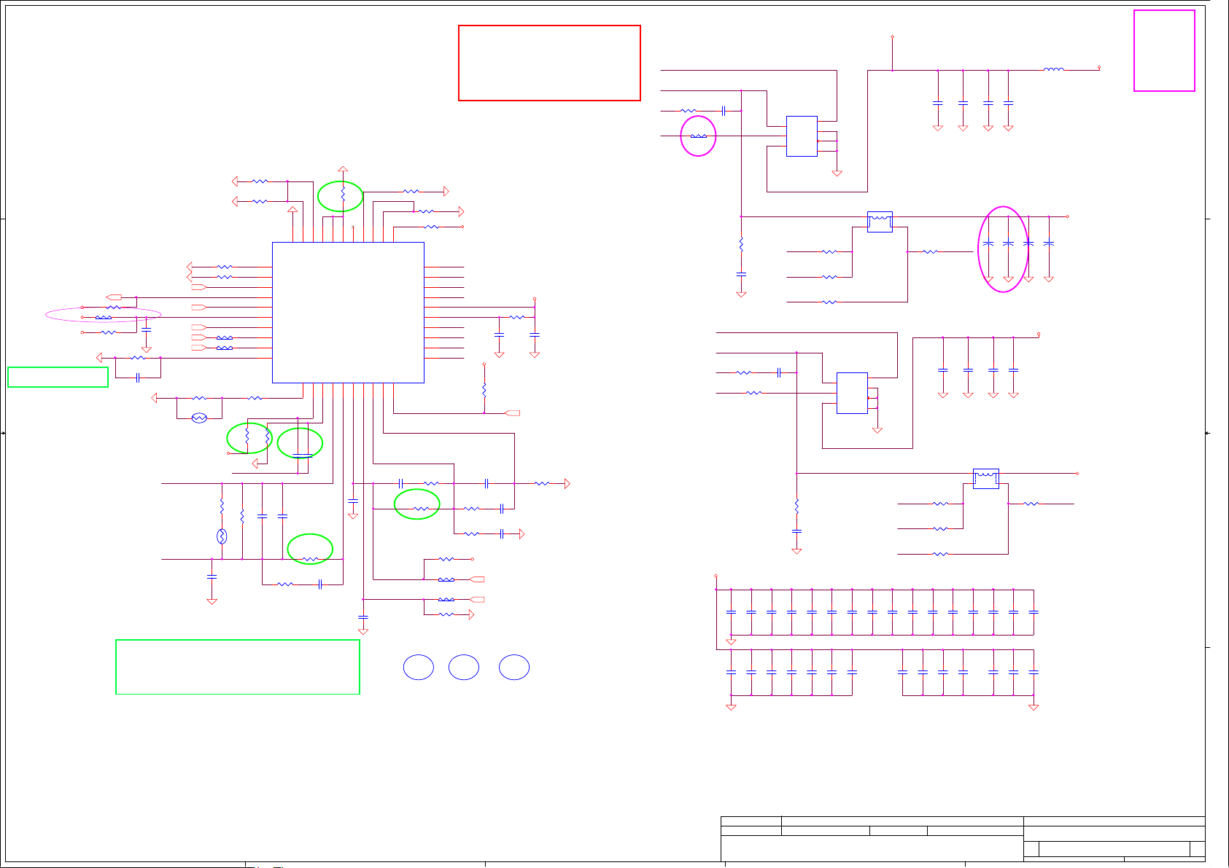Screen dimensions: 1229x868
Task: Select the small IC block beside the magenta-circled bead
Action: click(802, 136)
